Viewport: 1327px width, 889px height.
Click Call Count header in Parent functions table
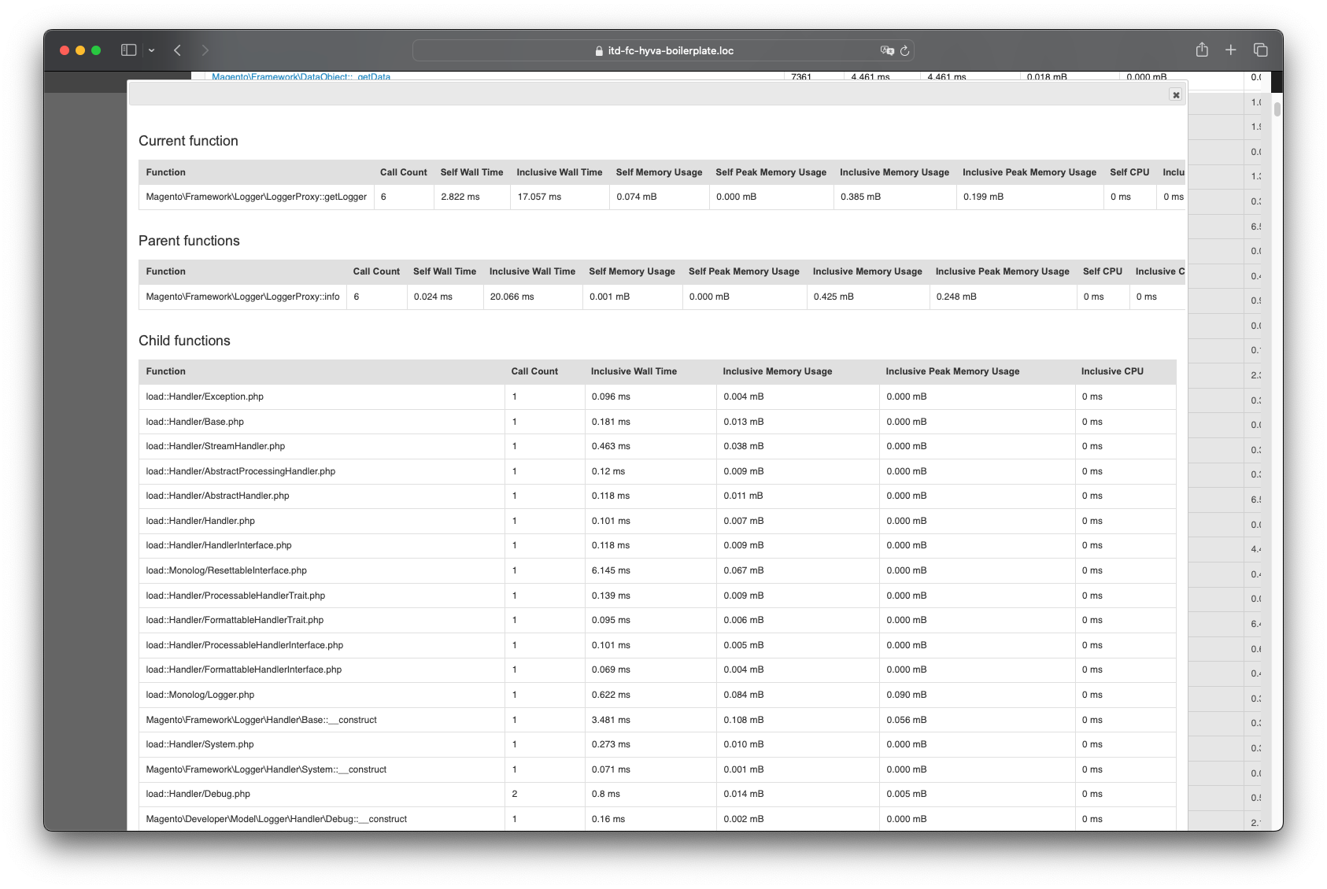(376, 271)
